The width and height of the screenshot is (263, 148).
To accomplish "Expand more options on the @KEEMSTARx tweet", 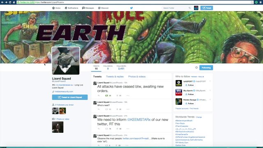I will coord(128,129).
